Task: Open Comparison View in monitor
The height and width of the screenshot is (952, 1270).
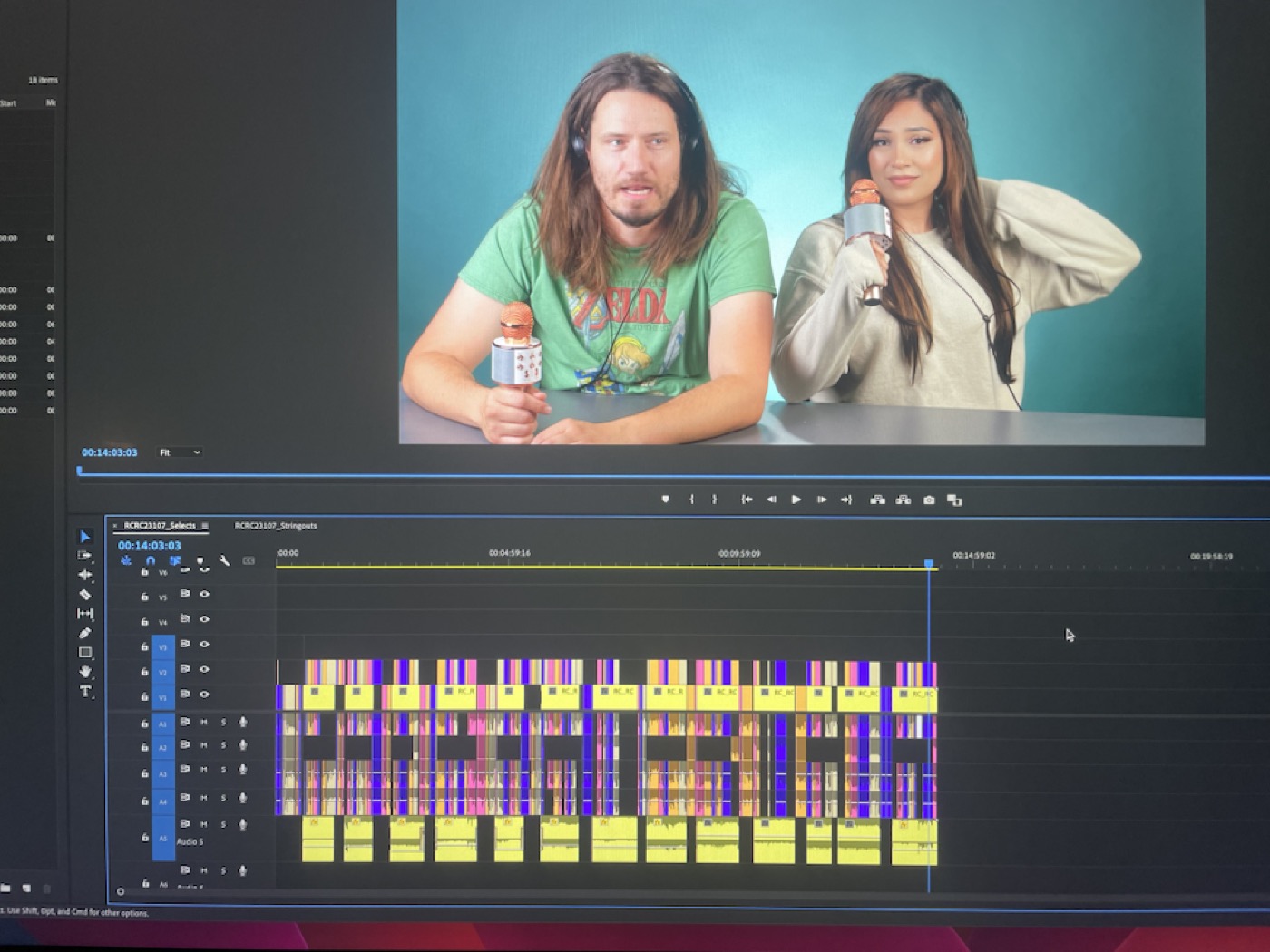Action: pos(954,500)
